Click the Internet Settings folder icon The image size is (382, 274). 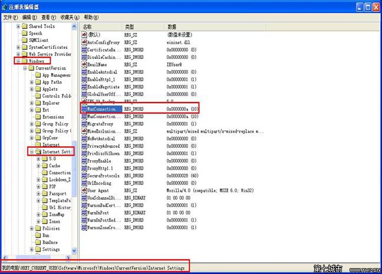click(39, 151)
